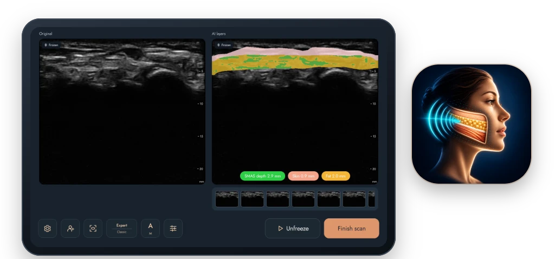The height and width of the screenshot is (259, 555).
Task: Click the "mm" unit label on Original image
Action: [202, 182]
